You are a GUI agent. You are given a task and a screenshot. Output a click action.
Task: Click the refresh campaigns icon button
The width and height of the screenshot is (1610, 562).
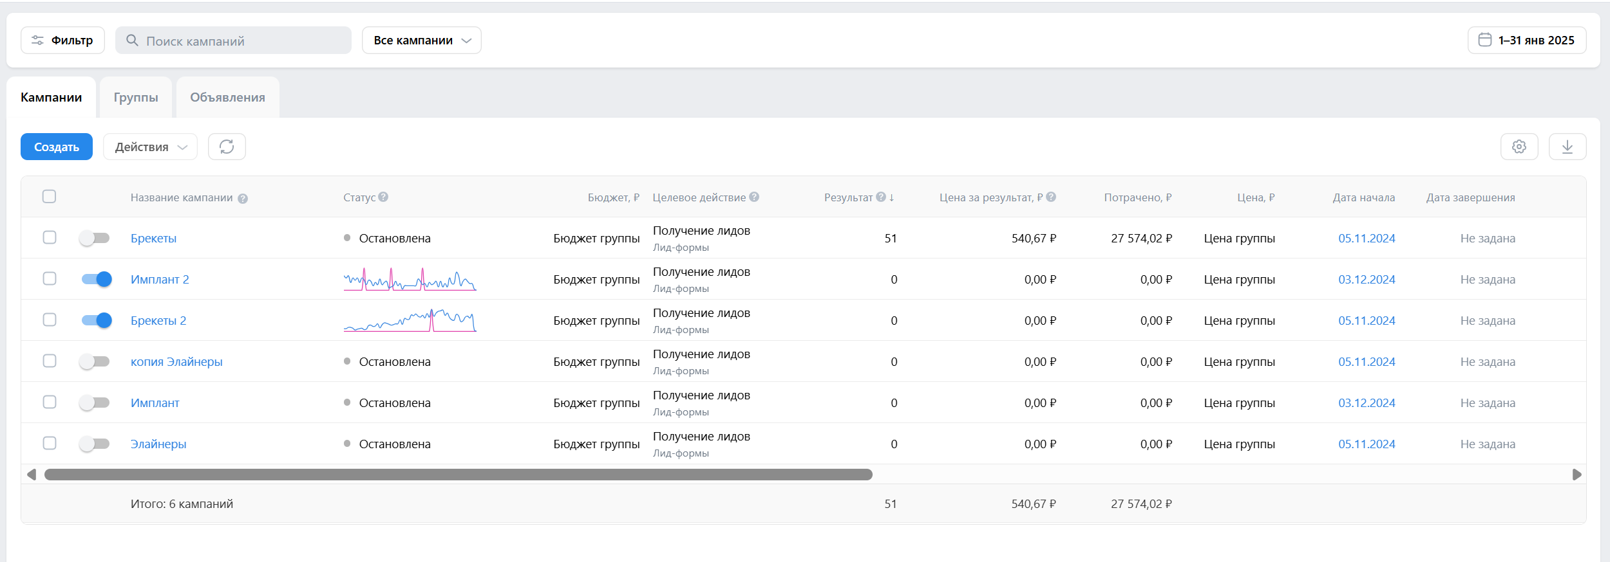click(x=227, y=147)
